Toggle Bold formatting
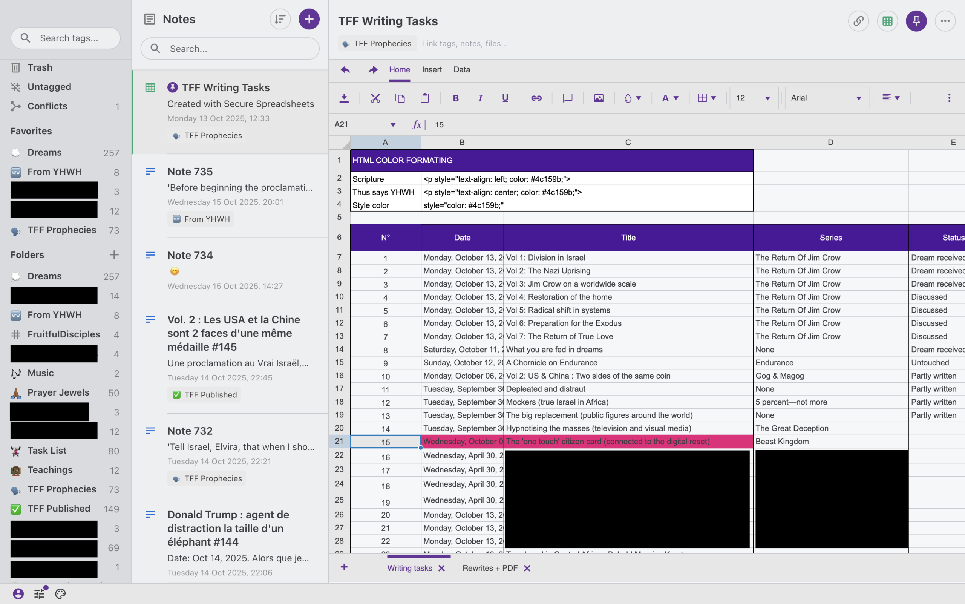965x604 pixels. pos(455,98)
